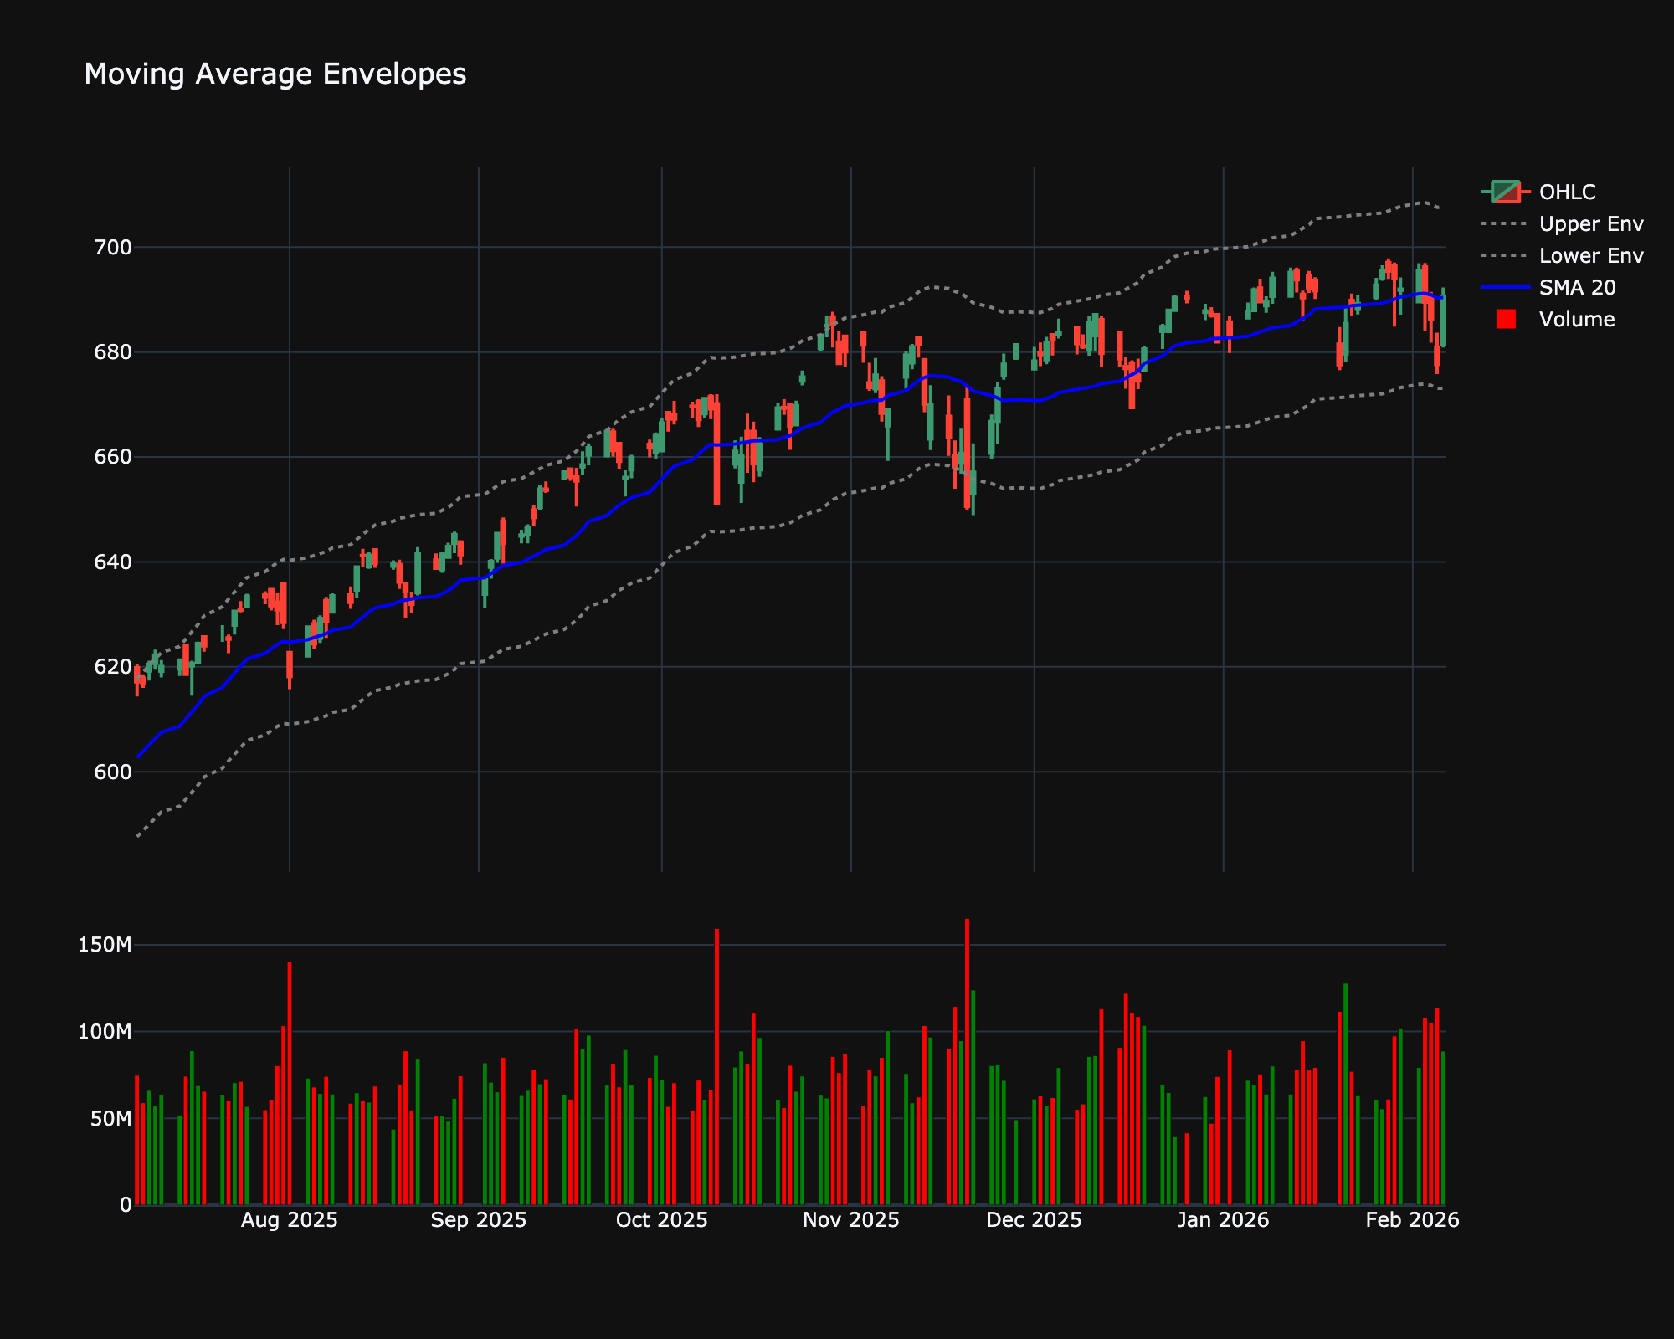Viewport: 1674px width, 1339px height.
Task: Click the red Volume square symbol
Action: [1504, 319]
